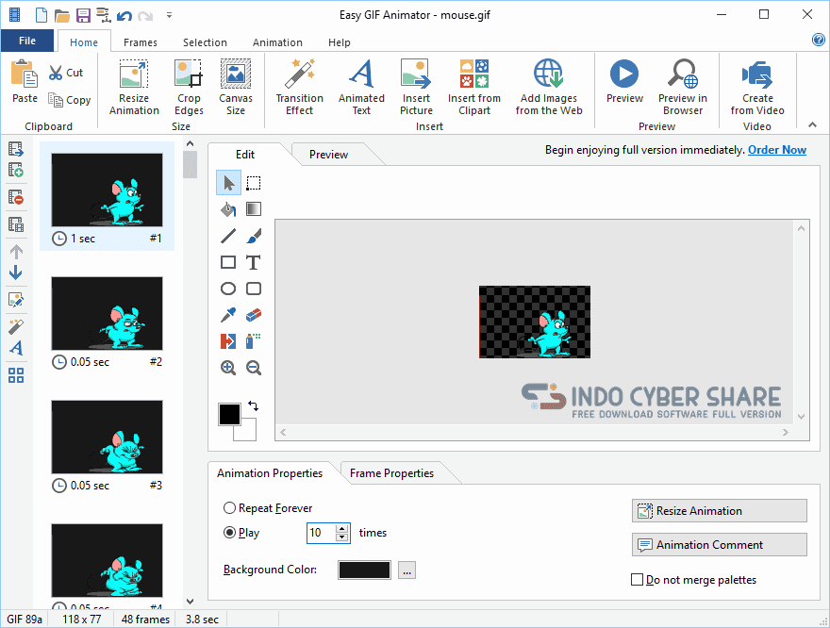830x628 pixels.
Task: Add new frame with sidebar green plus
Action: click(16, 170)
